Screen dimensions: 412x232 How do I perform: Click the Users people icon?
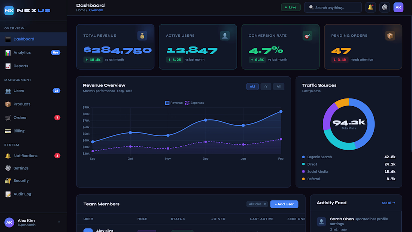click(x=8, y=91)
